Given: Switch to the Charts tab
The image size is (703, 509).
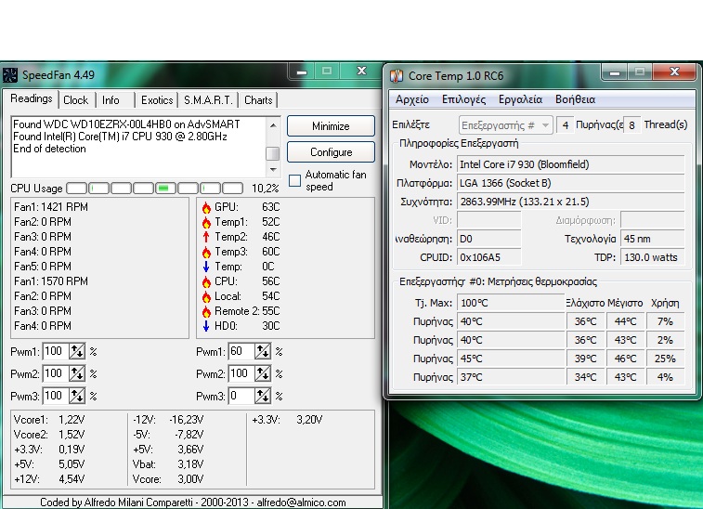Looking at the screenshot, I should click(258, 100).
